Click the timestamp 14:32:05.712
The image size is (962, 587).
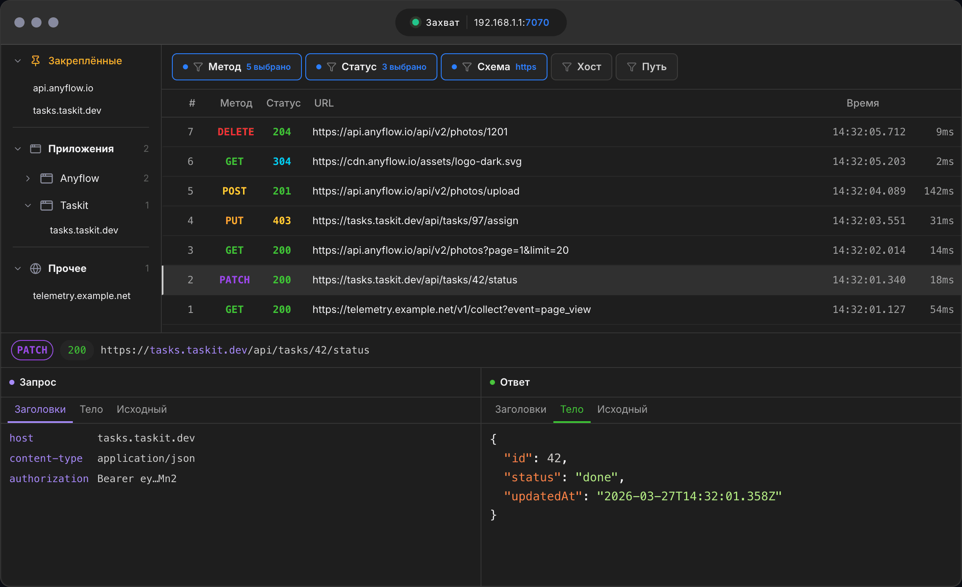click(869, 132)
